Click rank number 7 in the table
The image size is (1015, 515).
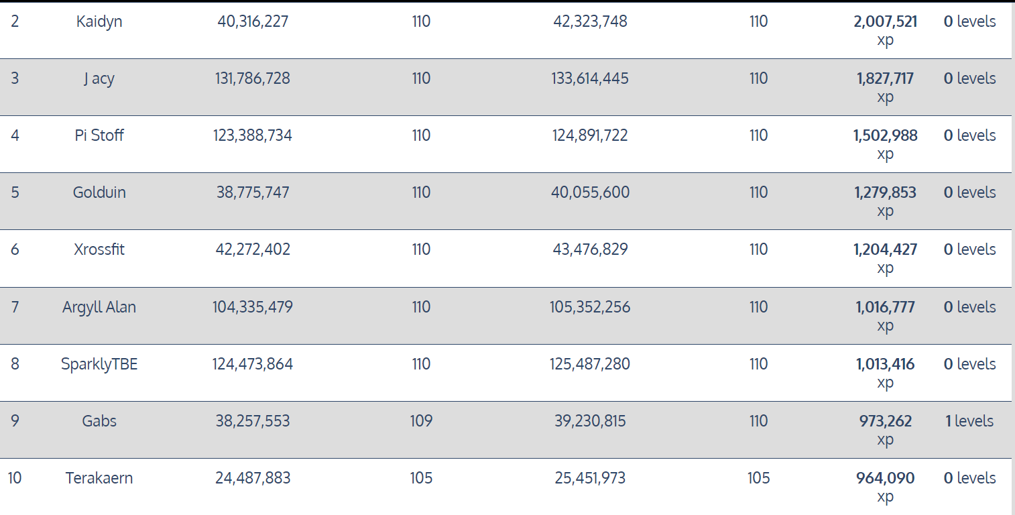click(x=15, y=307)
